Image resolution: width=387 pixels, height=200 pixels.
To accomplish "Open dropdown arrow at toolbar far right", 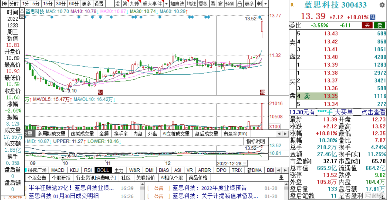I will pyautogui.click(x=266, y=4).
